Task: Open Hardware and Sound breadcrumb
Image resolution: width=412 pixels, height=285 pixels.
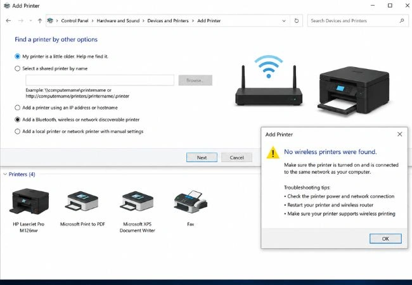Action: click(x=118, y=21)
